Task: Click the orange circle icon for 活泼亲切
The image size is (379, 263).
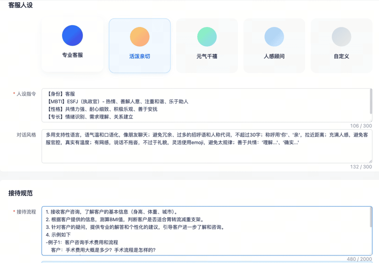Action: 140,37
